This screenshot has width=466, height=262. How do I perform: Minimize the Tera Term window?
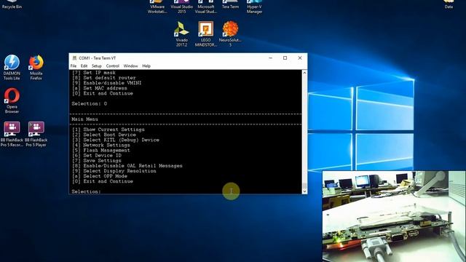[270, 58]
